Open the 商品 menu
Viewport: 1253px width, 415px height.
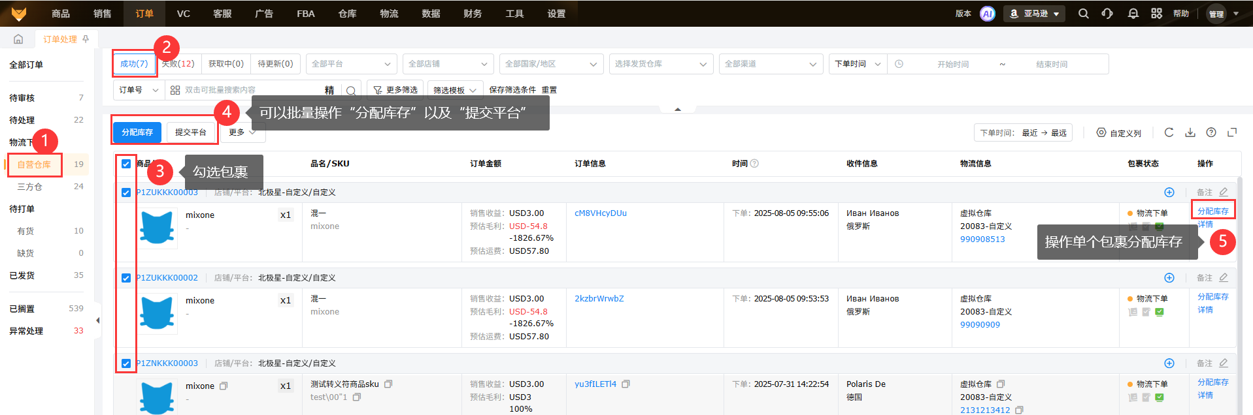coord(61,14)
